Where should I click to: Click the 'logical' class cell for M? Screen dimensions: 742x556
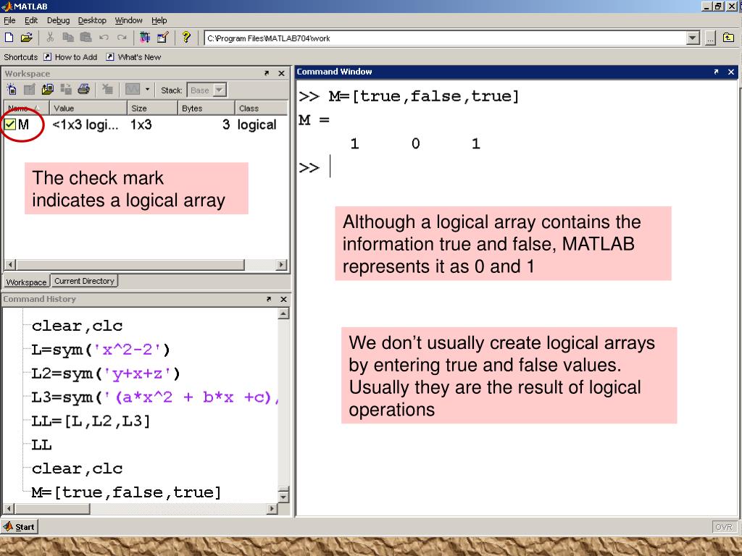pos(257,125)
